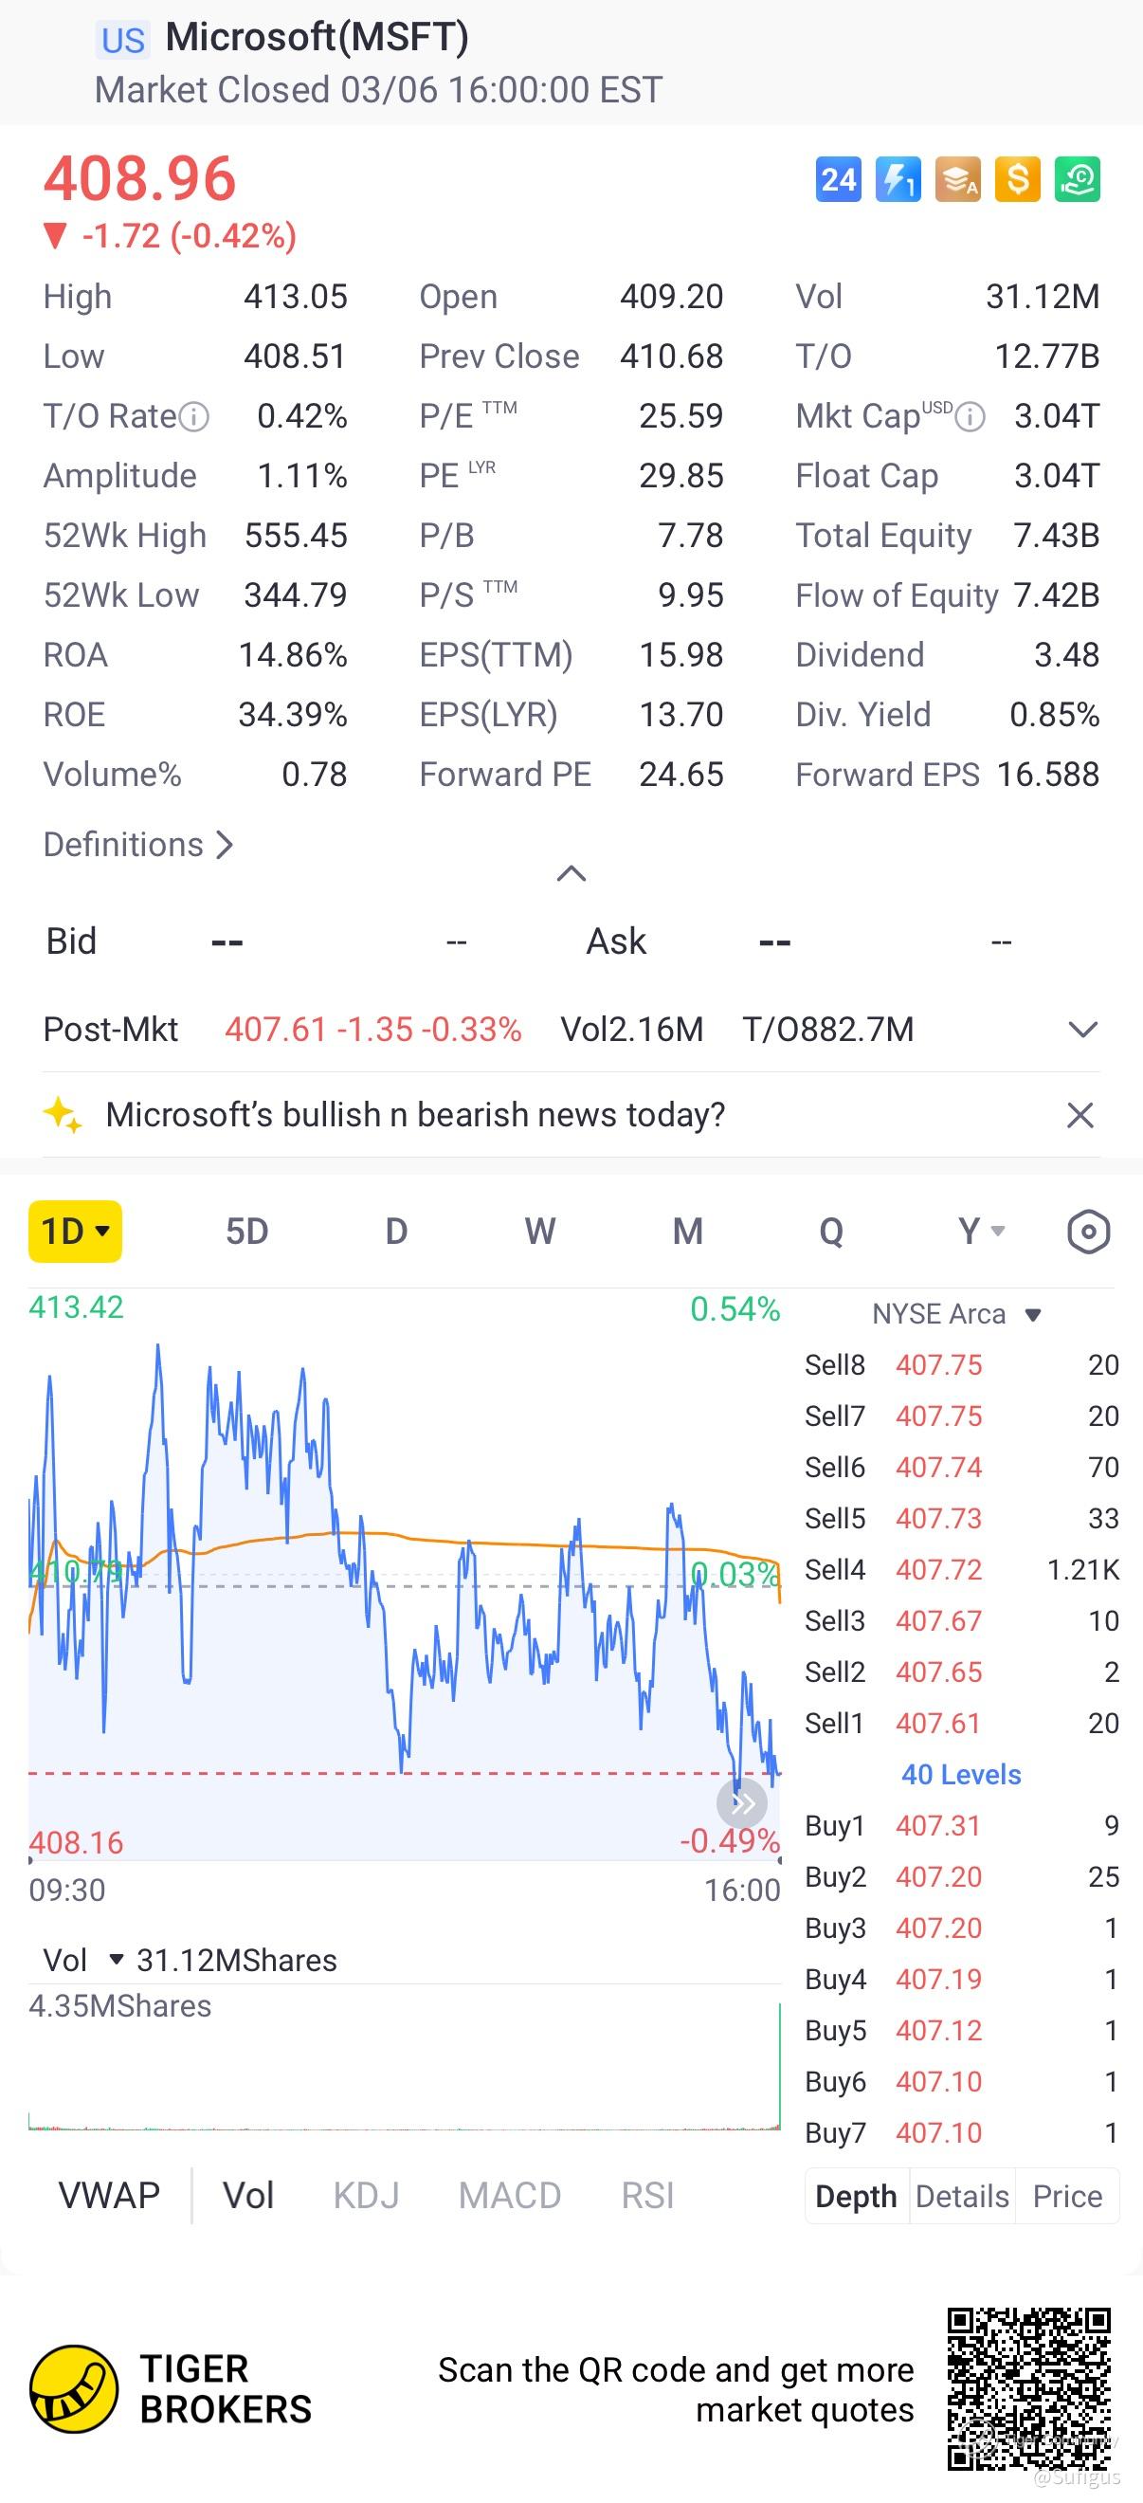Switch chart to Q quarterly view
Viewport: 1143px width, 2503px height.
tap(831, 1231)
